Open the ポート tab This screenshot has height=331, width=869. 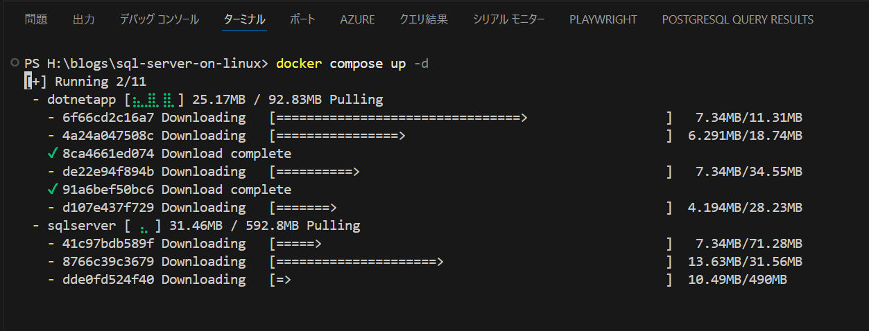(302, 19)
